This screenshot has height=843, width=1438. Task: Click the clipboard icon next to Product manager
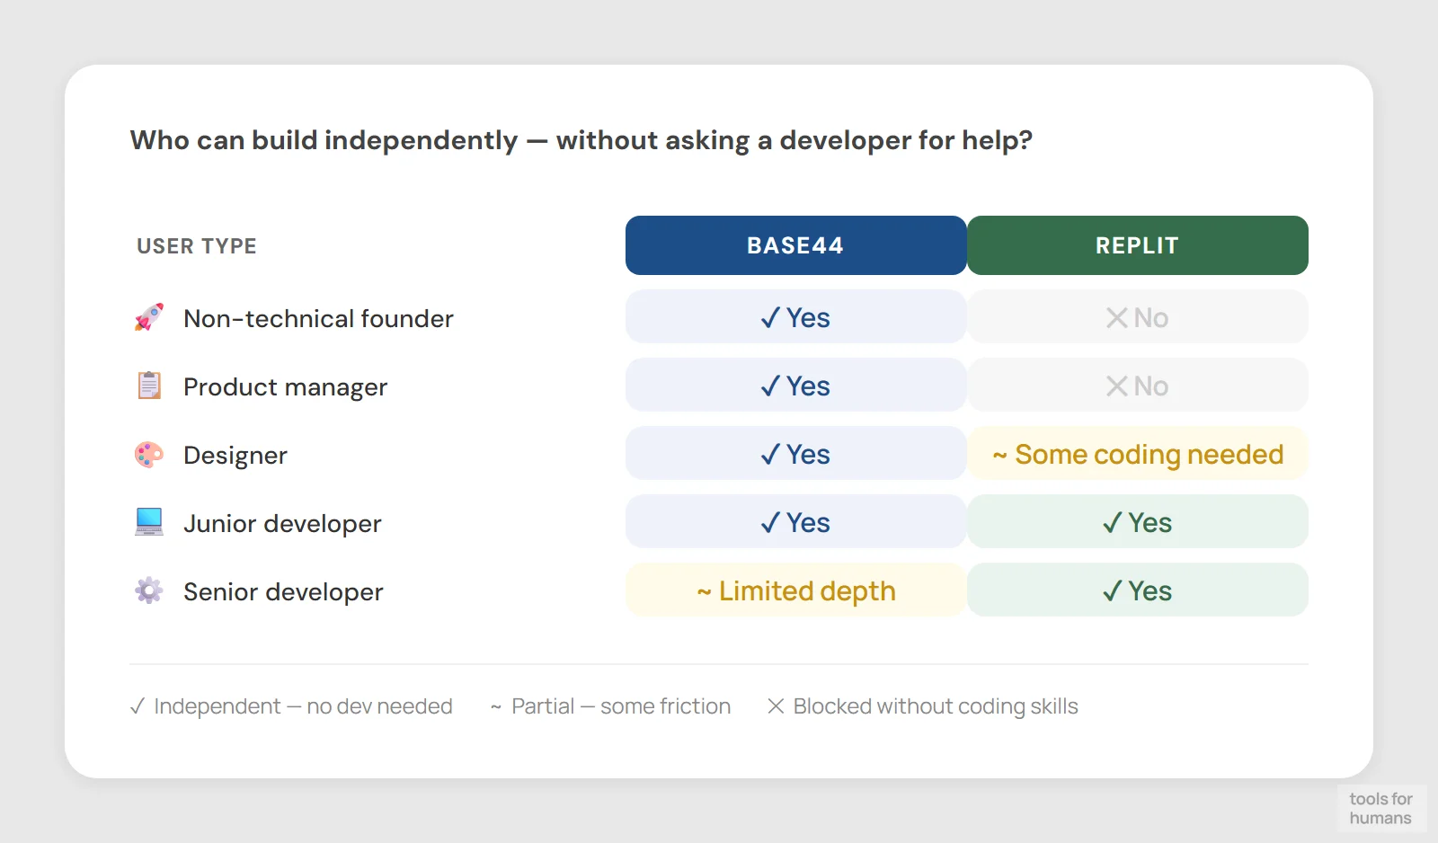point(149,386)
